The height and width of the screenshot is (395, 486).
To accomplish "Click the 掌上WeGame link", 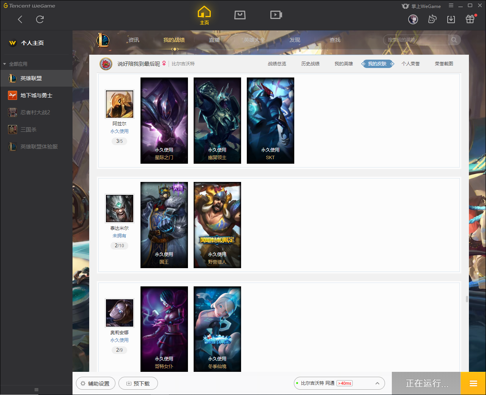I will pos(421,6).
